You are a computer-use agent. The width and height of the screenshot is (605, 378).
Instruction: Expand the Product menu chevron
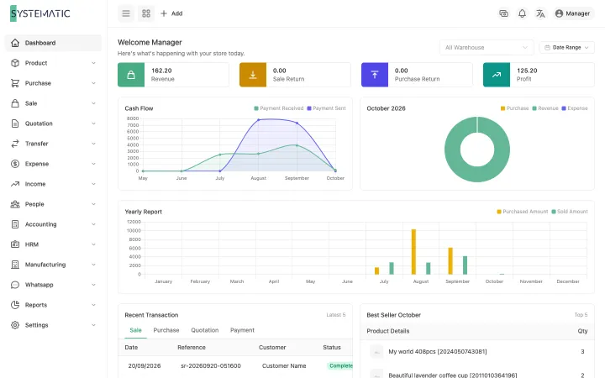point(93,63)
